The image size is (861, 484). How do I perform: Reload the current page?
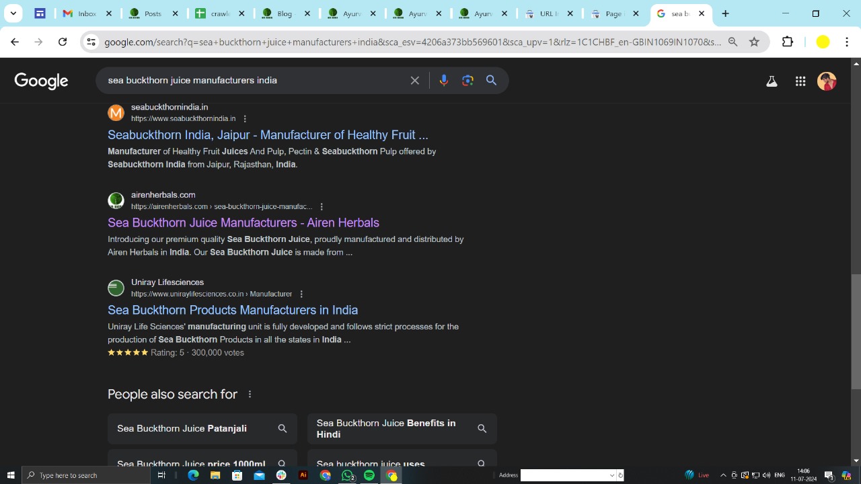tap(63, 42)
